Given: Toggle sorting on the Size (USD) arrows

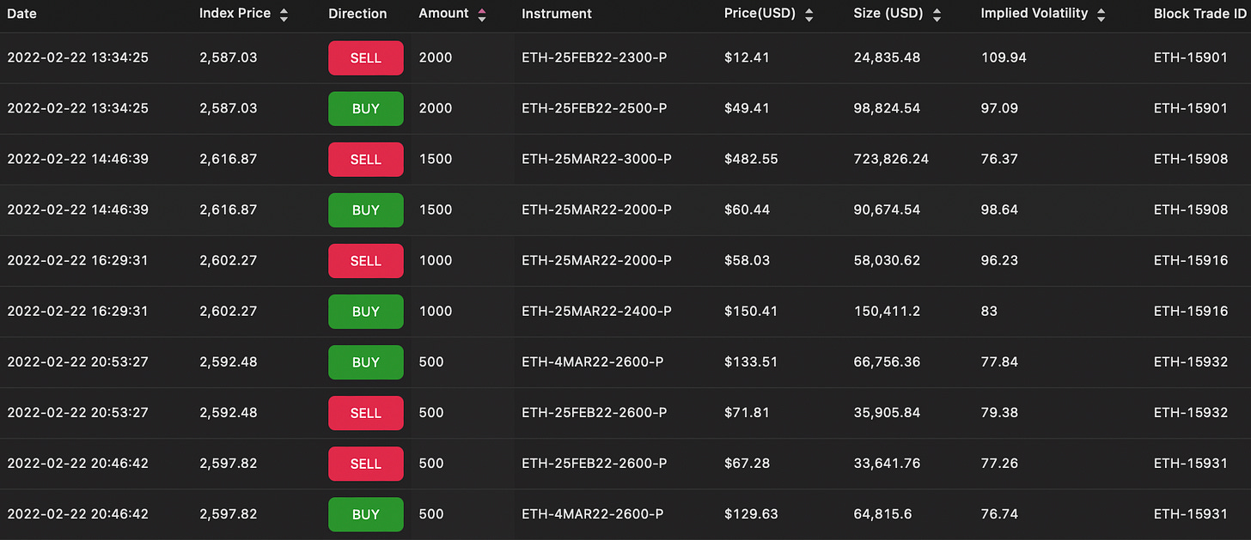Looking at the screenshot, I should 937,15.
